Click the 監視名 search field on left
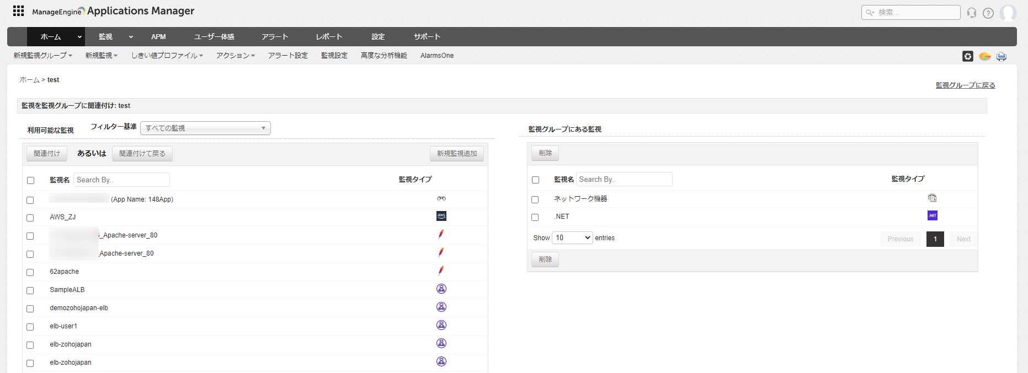This screenshot has width=1028, height=373. pos(121,180)
